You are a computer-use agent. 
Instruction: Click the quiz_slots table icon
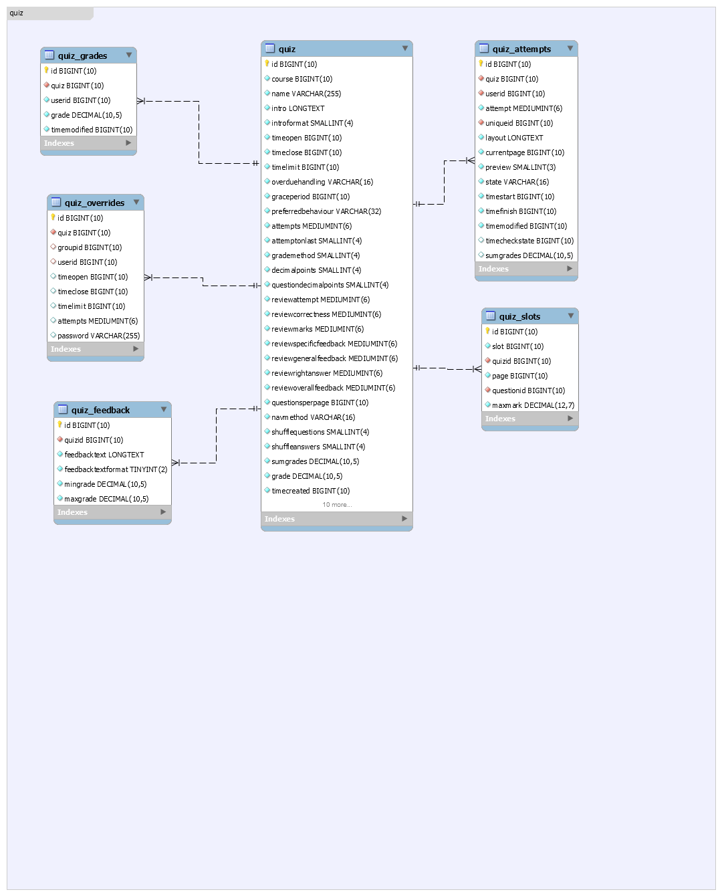[x=491, y=316]
